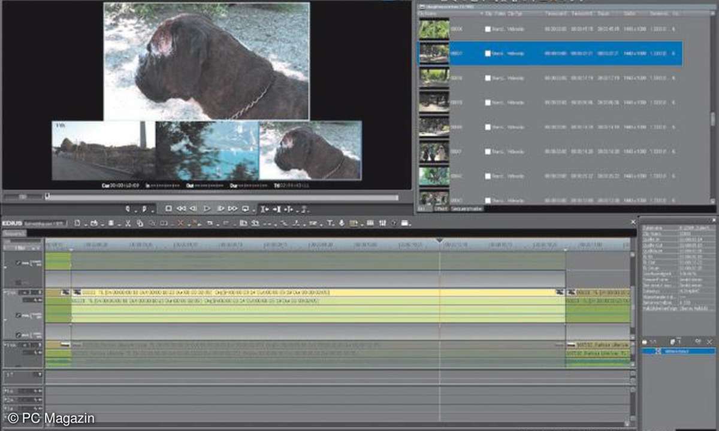Click the bin's vertical scrollbar thumb

pyautogui.click(x=712, y=120)
